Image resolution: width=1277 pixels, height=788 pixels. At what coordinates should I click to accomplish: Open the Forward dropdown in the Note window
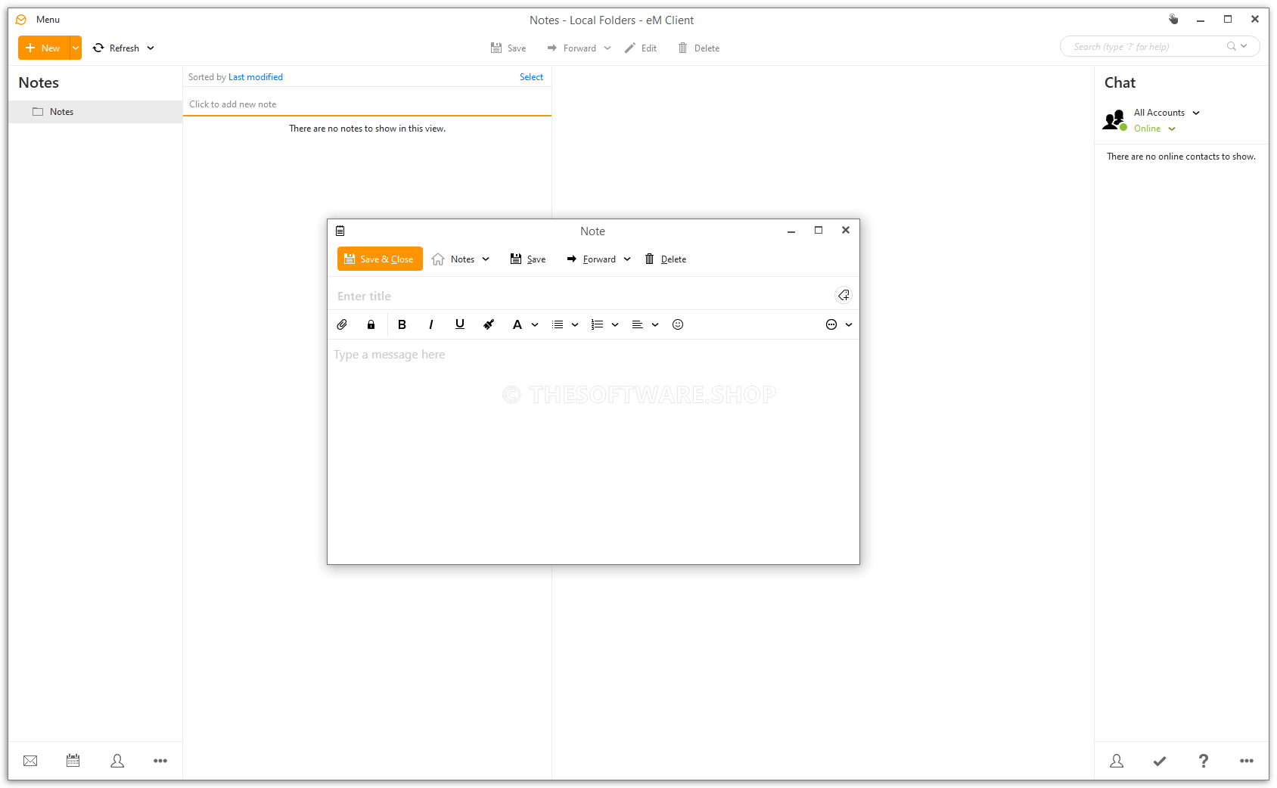(x=628, y=259)
